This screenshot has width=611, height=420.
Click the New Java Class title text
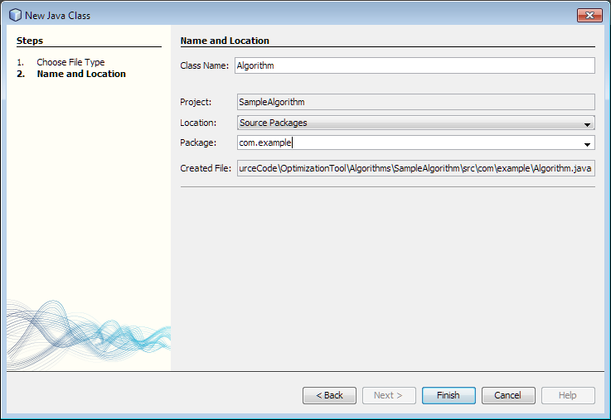58,16
